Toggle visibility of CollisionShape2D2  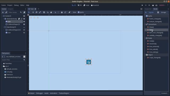[x=24, y=30]
